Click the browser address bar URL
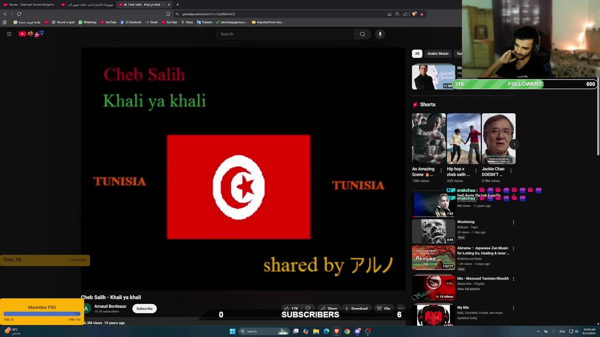Viewport: 600px width, 337px height. click(209, 14)
